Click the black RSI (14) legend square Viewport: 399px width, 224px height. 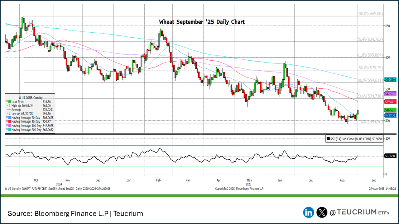(x=328, y=139)
